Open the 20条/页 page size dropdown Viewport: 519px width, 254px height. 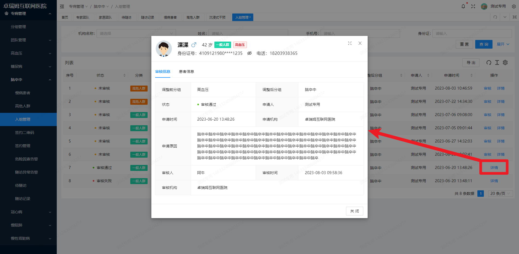coord(500,194)
